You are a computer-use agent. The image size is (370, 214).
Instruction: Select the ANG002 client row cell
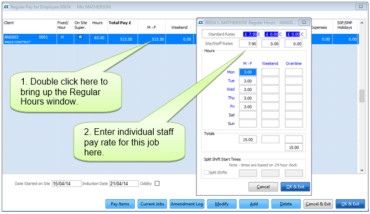pyautogui.click(x=30, y=39)
